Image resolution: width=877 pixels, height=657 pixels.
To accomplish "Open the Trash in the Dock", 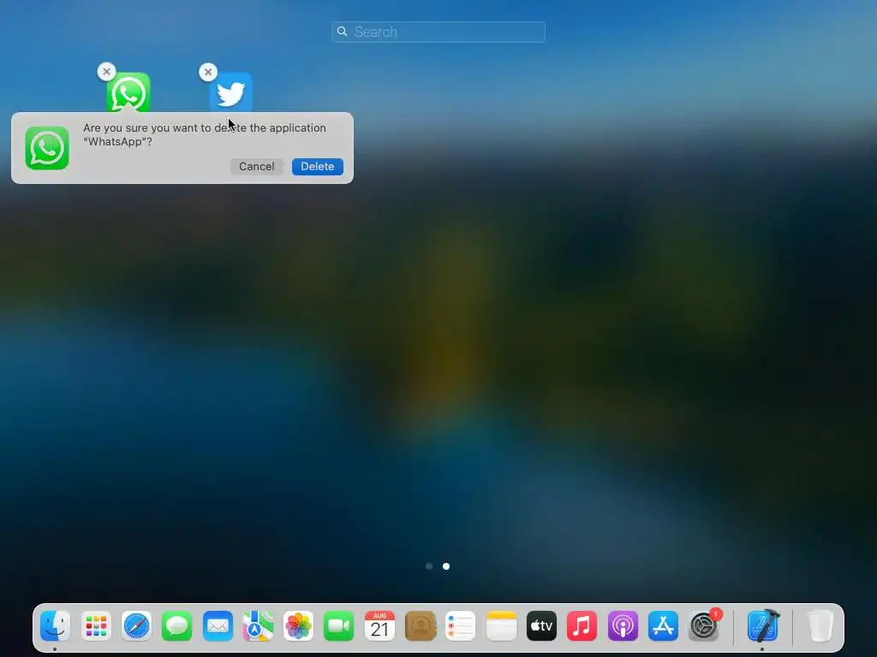I will (820, 625).
